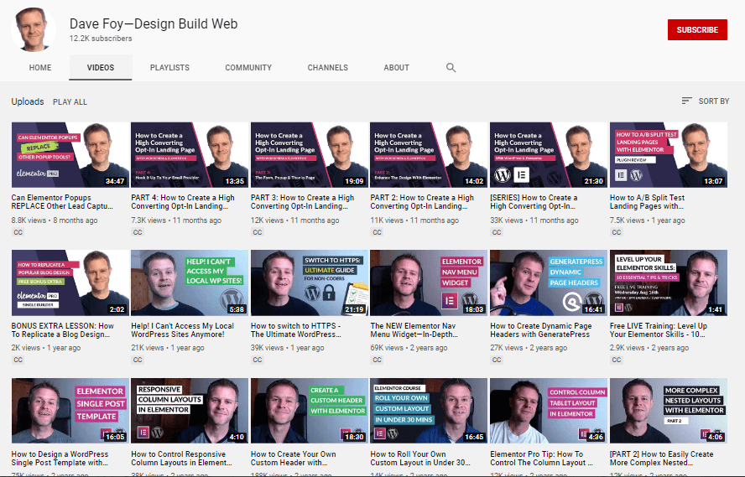Click '39K views • 1 year ago' text
This screenshot has height=477, width=745.
[288, 347]
